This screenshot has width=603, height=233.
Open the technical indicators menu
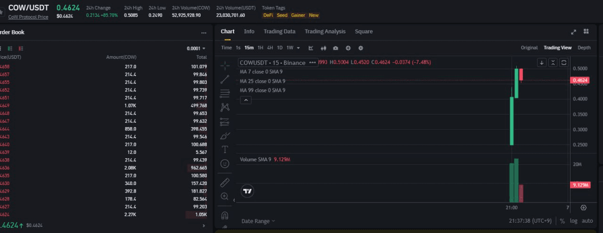[x=311, y=48]
